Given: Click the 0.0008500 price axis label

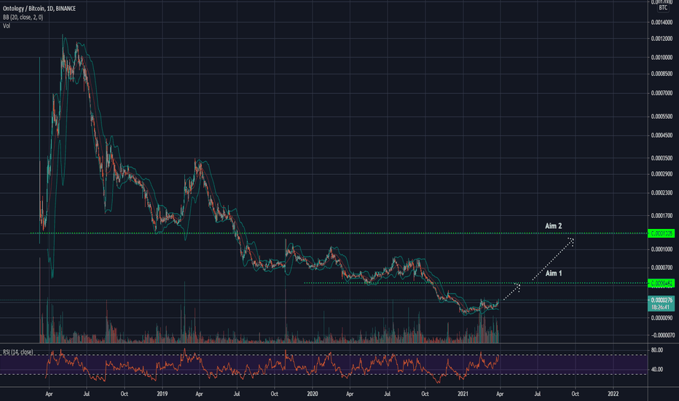Looking at the screenshot, I should [x=662, y=74].
